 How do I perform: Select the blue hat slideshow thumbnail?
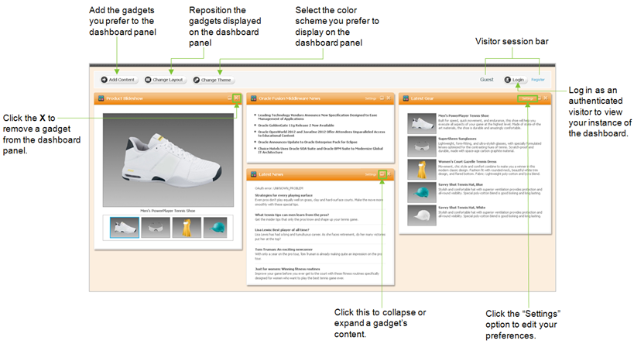pyautogui.click(x=215, y=228)
